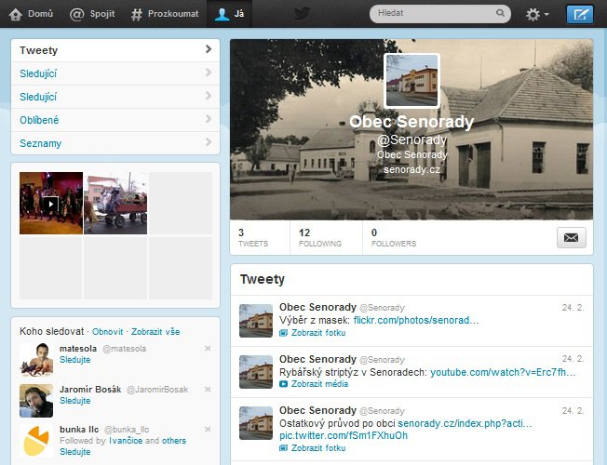The width and height of the screenshot is (607, 465).
Task: Refresh suggestions with Obnovit
Action: (x=107, y=331)
